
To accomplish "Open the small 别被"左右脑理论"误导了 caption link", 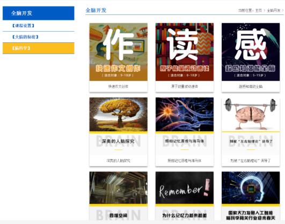I will tap(251, 161).
